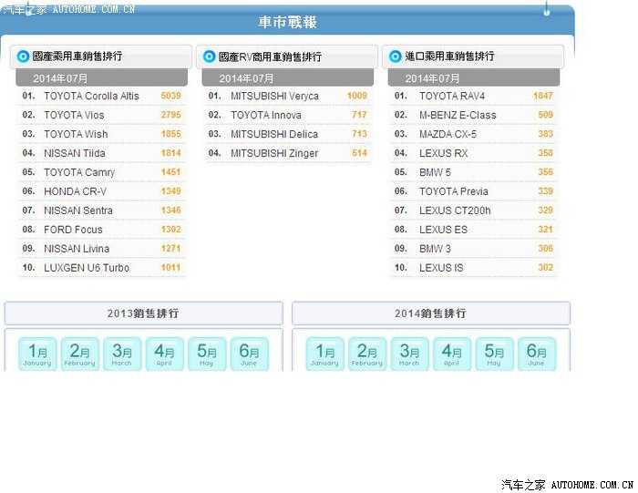
Task: Select NISSAN Sentra row
Action: pos(101,211)
